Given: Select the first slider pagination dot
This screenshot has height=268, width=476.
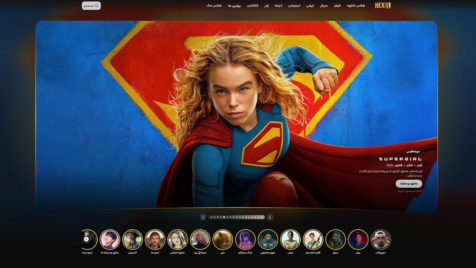Looking at the screenshot, I should pos(211,217).
